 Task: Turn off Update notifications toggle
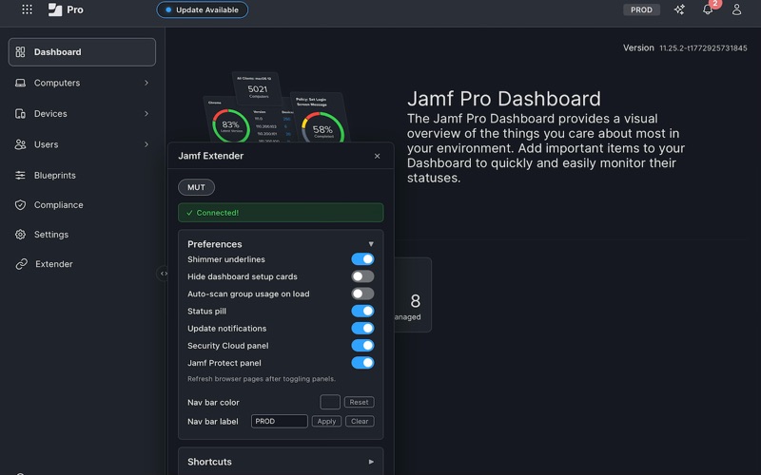coord(362,329)
